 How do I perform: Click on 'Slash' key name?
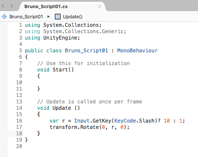(x=147, y=121)
